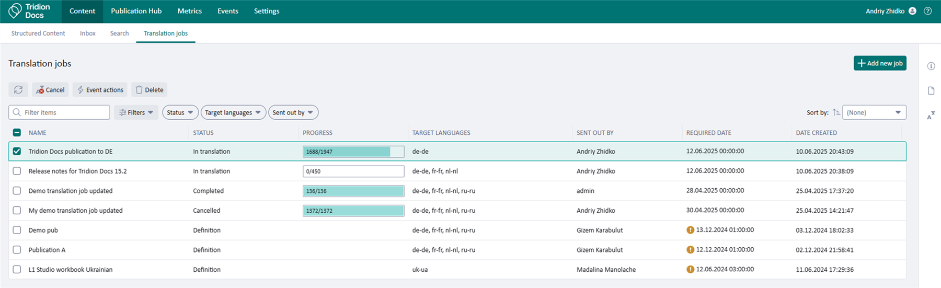Open the Target languages filter dropdown
The image size is (941, 288).
233,112
